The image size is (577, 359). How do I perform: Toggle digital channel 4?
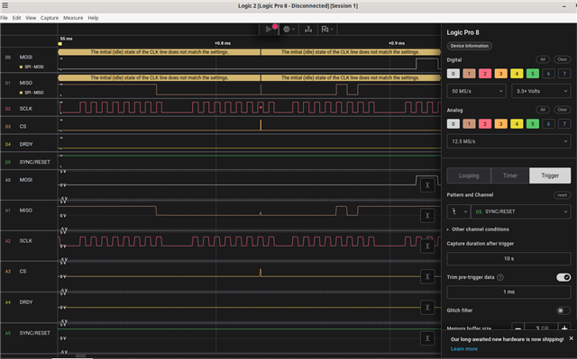[x=517, y=74]
